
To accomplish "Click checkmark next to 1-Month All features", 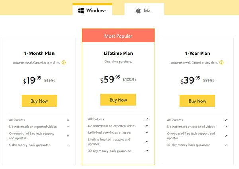I will coord(68,120).
